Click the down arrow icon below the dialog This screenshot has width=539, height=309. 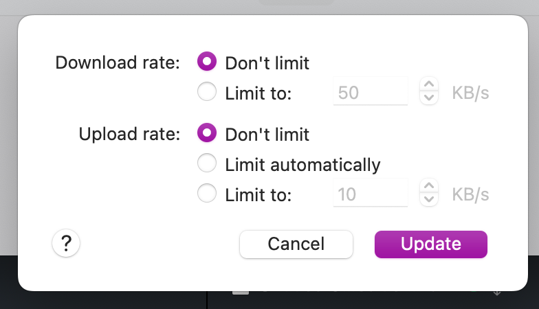pos(497,293)
